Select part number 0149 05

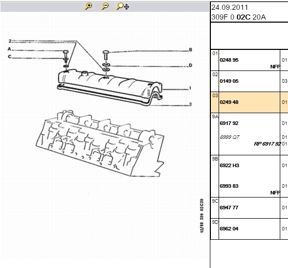(229, 81)
